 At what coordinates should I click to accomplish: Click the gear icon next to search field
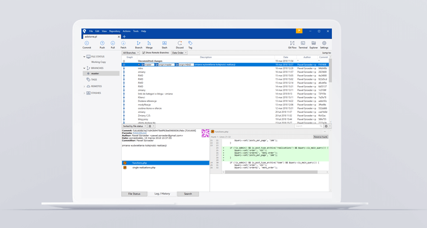326,126
